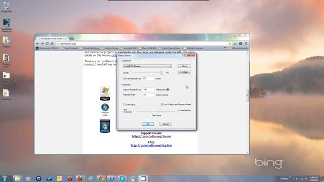Image resolution: width=324 pixels, height=182 pixels.
Task: Click the green flame icon on the taskbar
Action: pyautogui.click(x=133, y=178)
